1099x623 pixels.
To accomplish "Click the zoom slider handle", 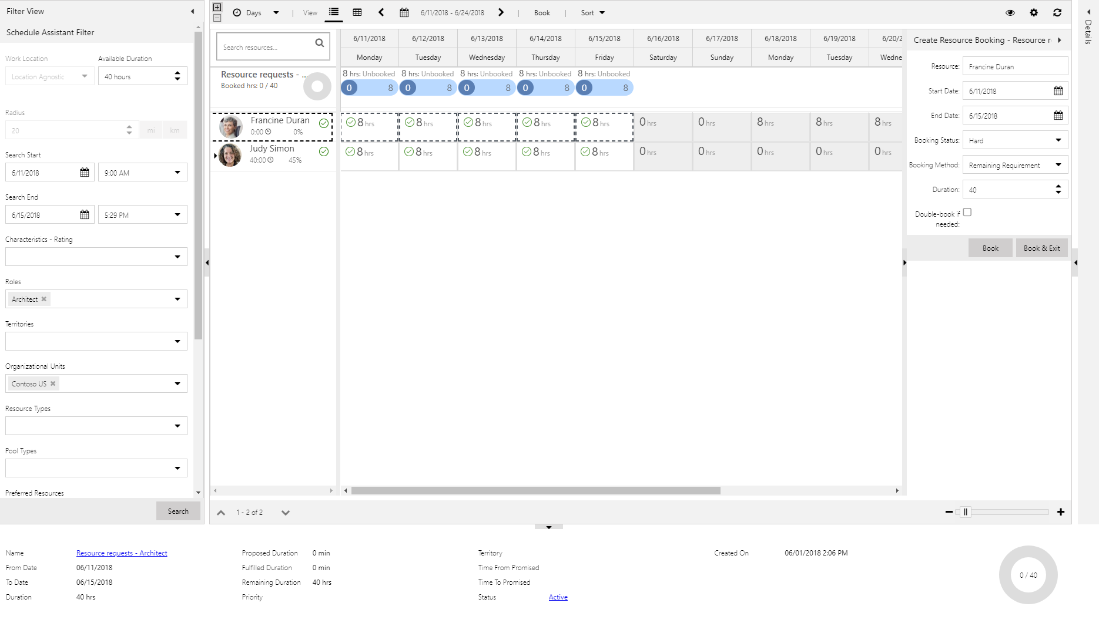I will [x=965, y=512].
